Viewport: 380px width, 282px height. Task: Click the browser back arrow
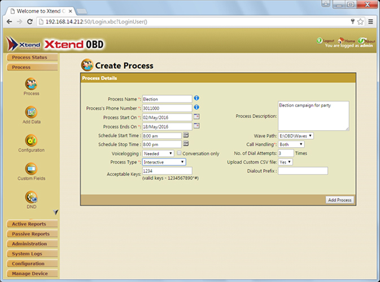point(9,22)
